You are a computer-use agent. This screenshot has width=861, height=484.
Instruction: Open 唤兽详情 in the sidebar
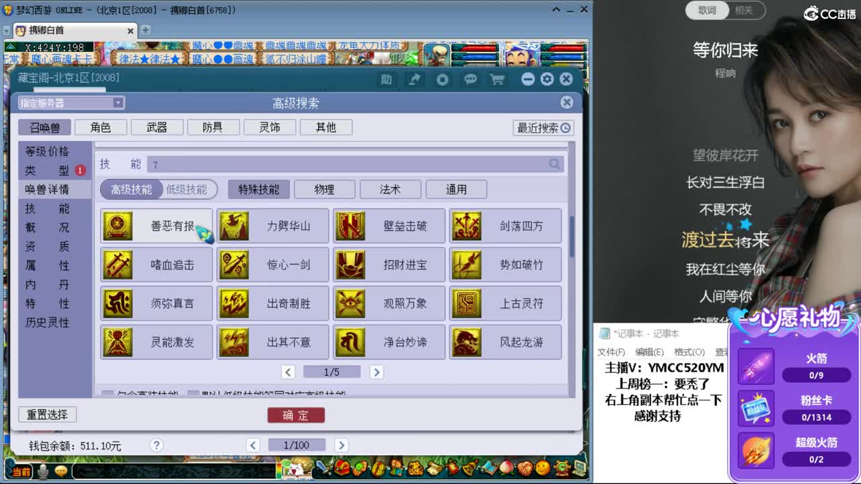pos(48,190)
